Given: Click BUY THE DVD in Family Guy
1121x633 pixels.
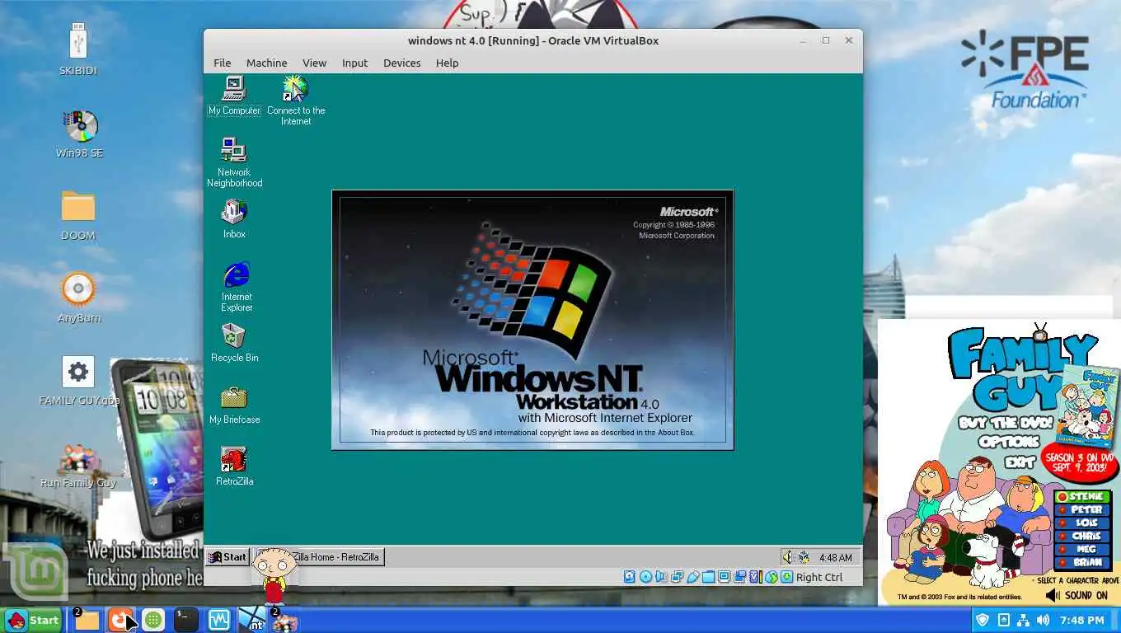Looking at the screenshot, I should point(1005,423).
